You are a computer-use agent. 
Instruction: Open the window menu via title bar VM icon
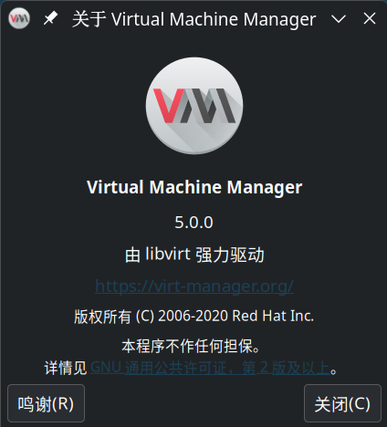[19, 18]
